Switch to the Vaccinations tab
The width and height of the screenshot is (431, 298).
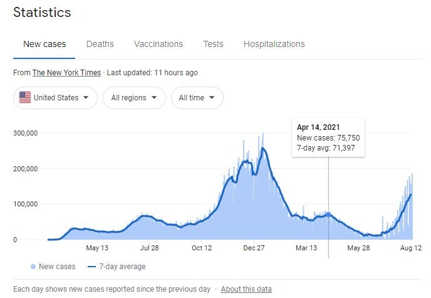[158, 44]
